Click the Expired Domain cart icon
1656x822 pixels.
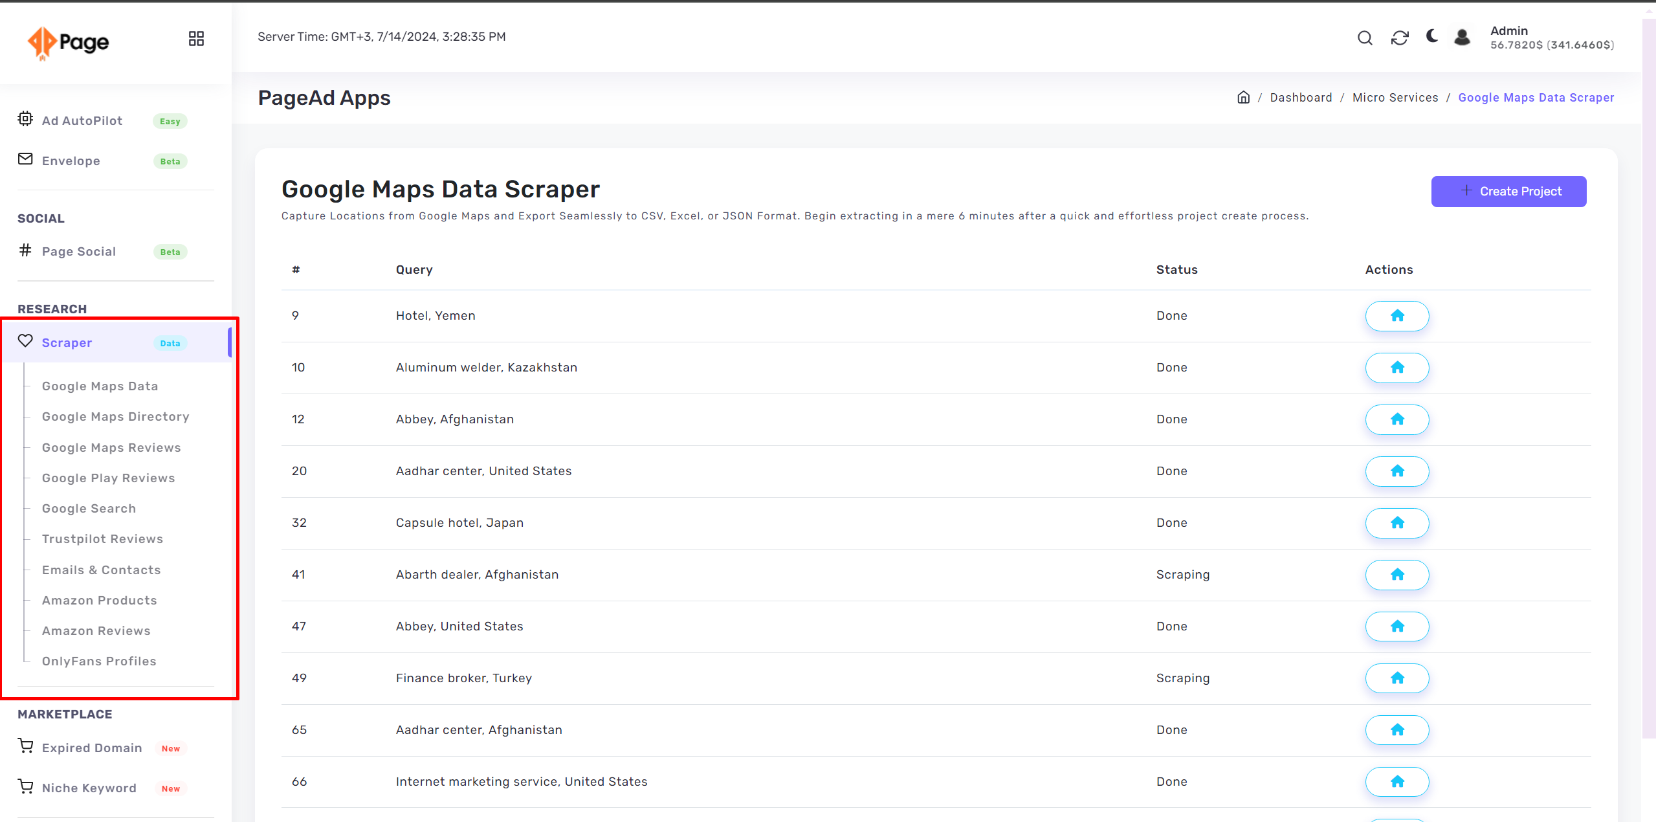(x=25, y=746)
